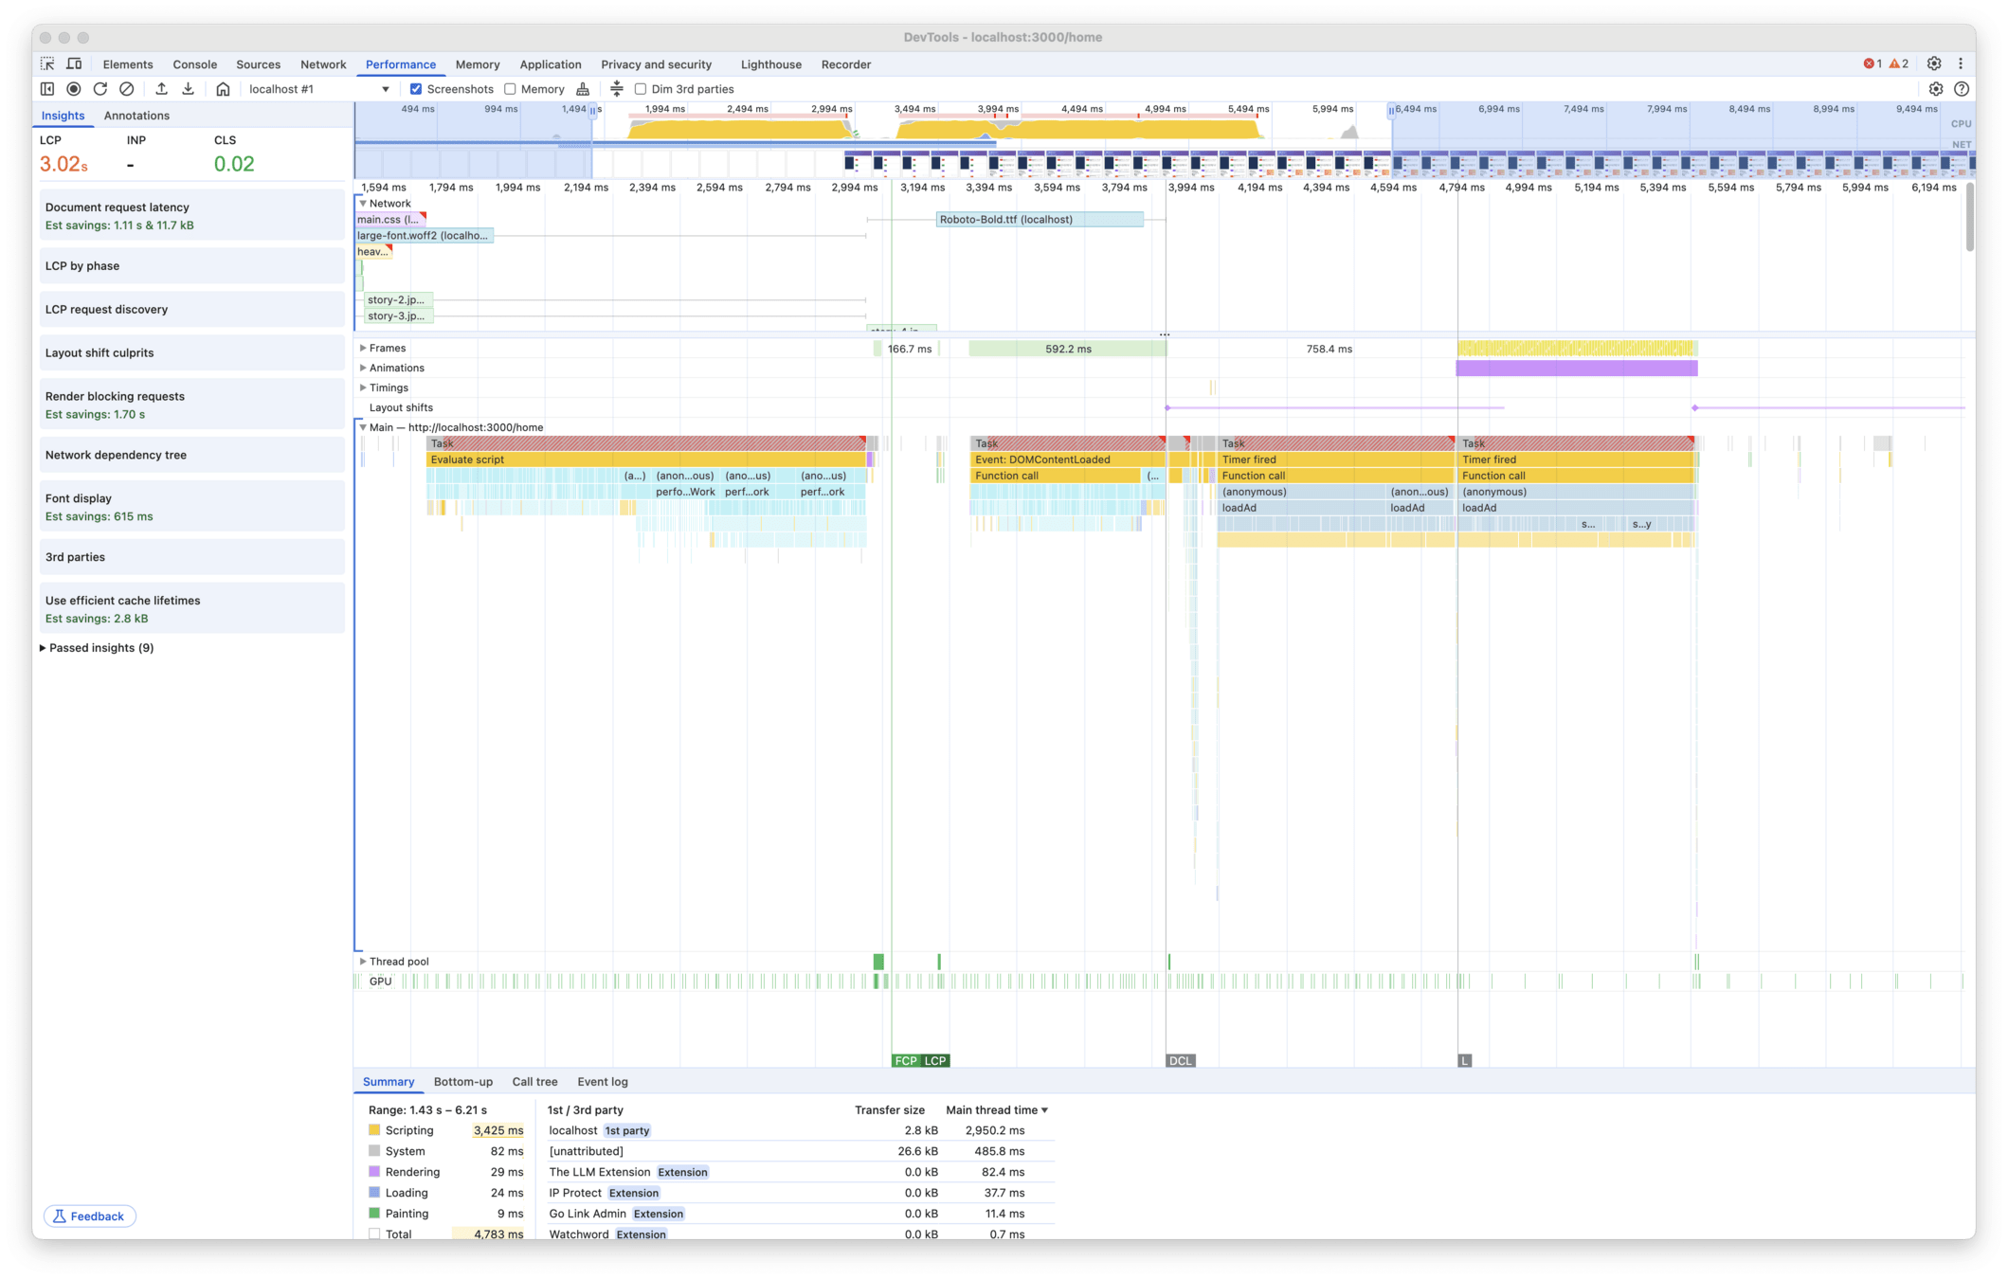Click the upload trace icon
This screenshot has height=1279, width=2008.
(x=161, y=89)
